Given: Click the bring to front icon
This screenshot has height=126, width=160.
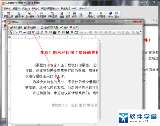Looking at the screenshot, I should (133, 32).
